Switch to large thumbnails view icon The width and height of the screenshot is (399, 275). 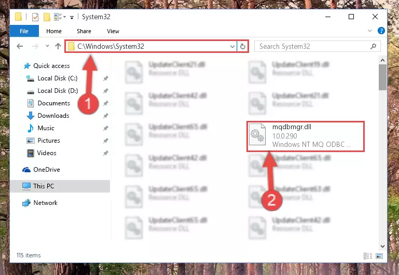coord(379,256)
